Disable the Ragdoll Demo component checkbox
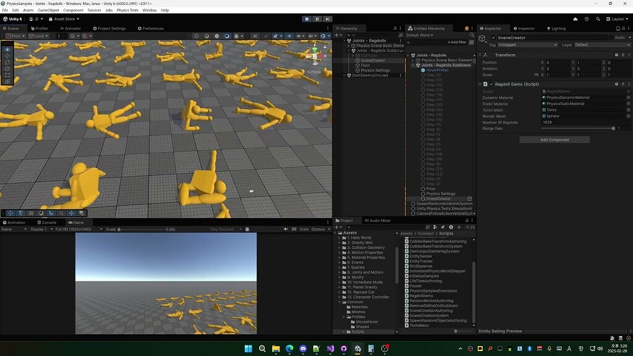633x356 pixels. point(492,84)
